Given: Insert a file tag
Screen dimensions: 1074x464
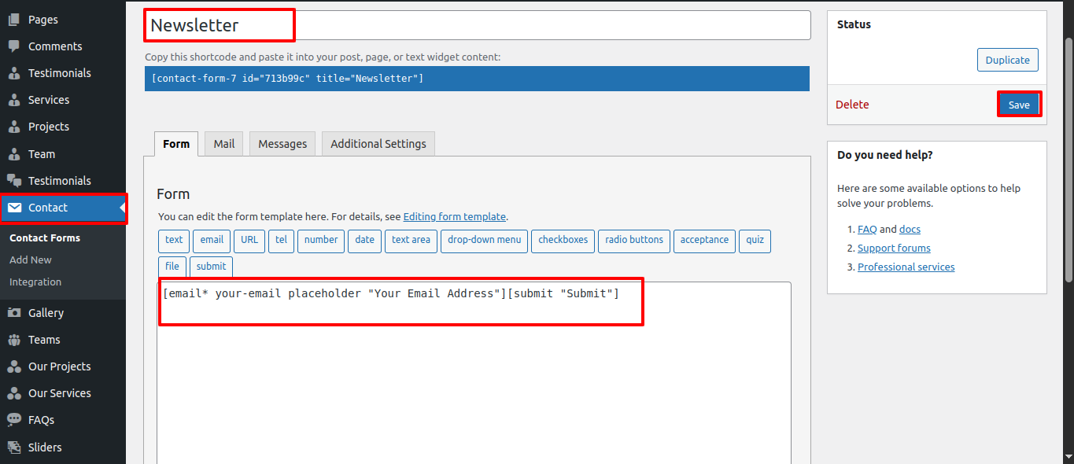Looking at the screenshot, I should (x=172, y=267).
